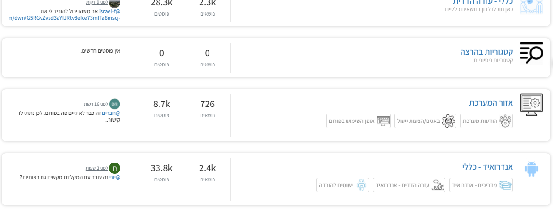
Task: Click the screen icon in אופן השימוש בפורום chip
Action: (x=383, y=121)
